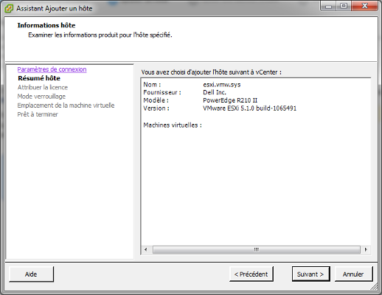Image resolution: width=382 pixels, height=295 pixels.
Task: Click the VMware ESXi 5.1.0 build version text
Action: [250, 108]
